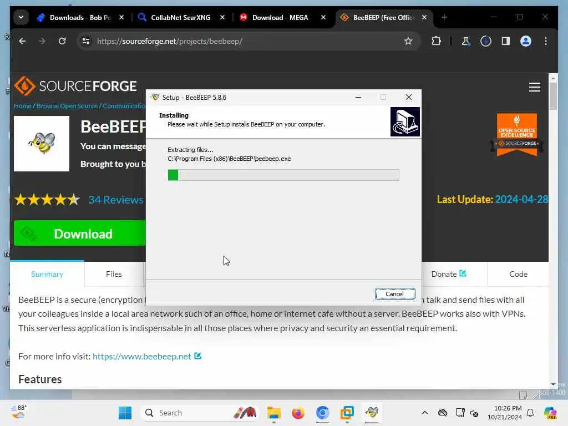568x426 pixels.
Task: Click the Open Source Excellence badge
Action: click(x=516, y=135)
